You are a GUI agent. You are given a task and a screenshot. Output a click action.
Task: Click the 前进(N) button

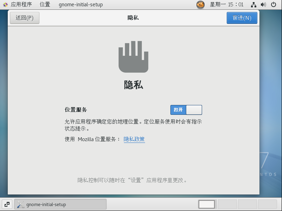click(x=242, y=18)
